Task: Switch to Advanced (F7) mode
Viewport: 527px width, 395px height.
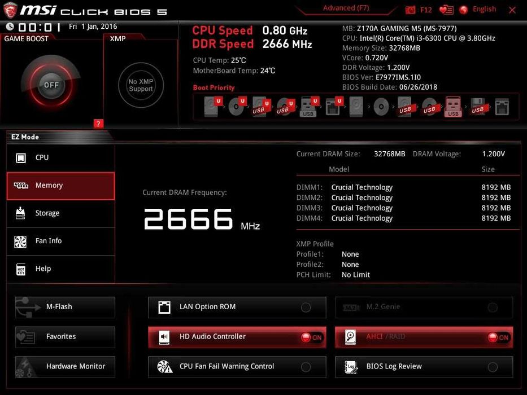Action: pyautogui.click(x=346, y=8)
